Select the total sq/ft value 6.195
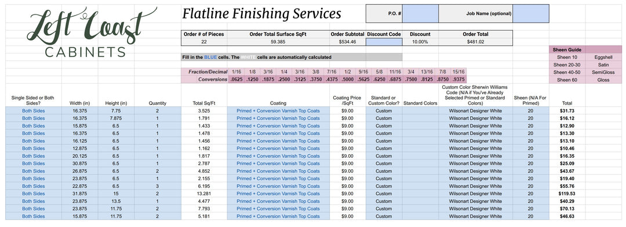626x227 pixels. point(204,187)
